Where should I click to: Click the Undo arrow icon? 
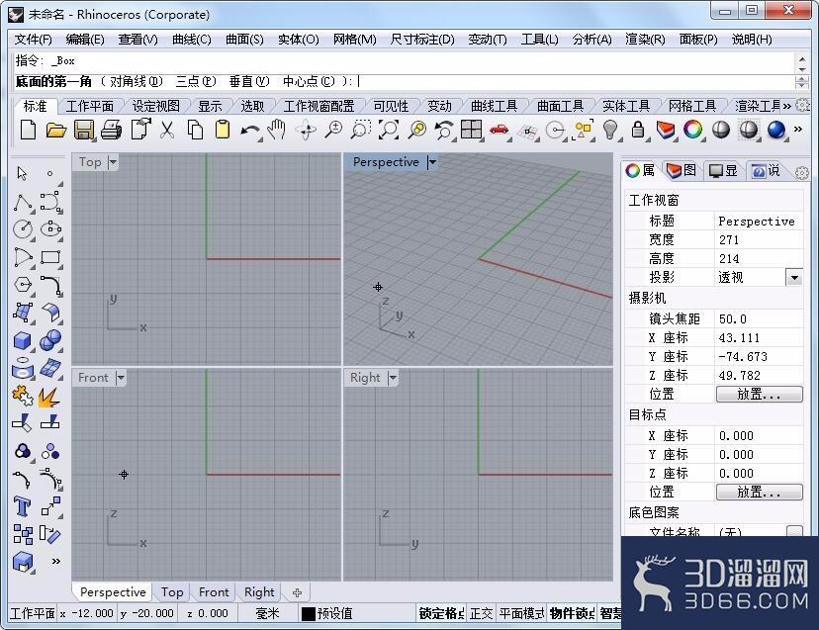[x=249, y=131]
